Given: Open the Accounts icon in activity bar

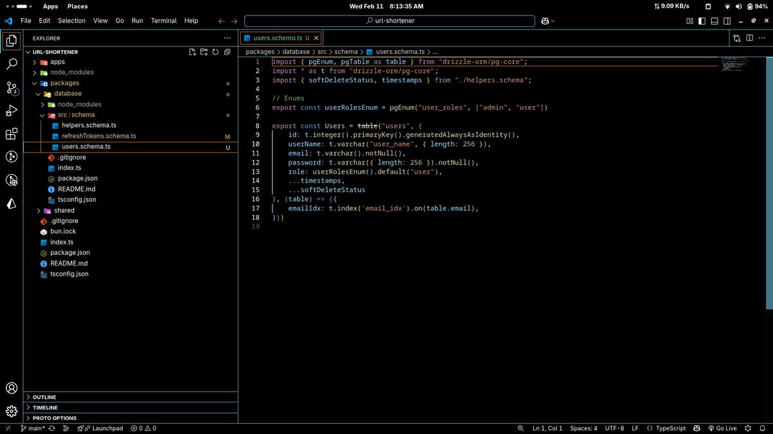Looking at the screenshot, I should (11, 388).
